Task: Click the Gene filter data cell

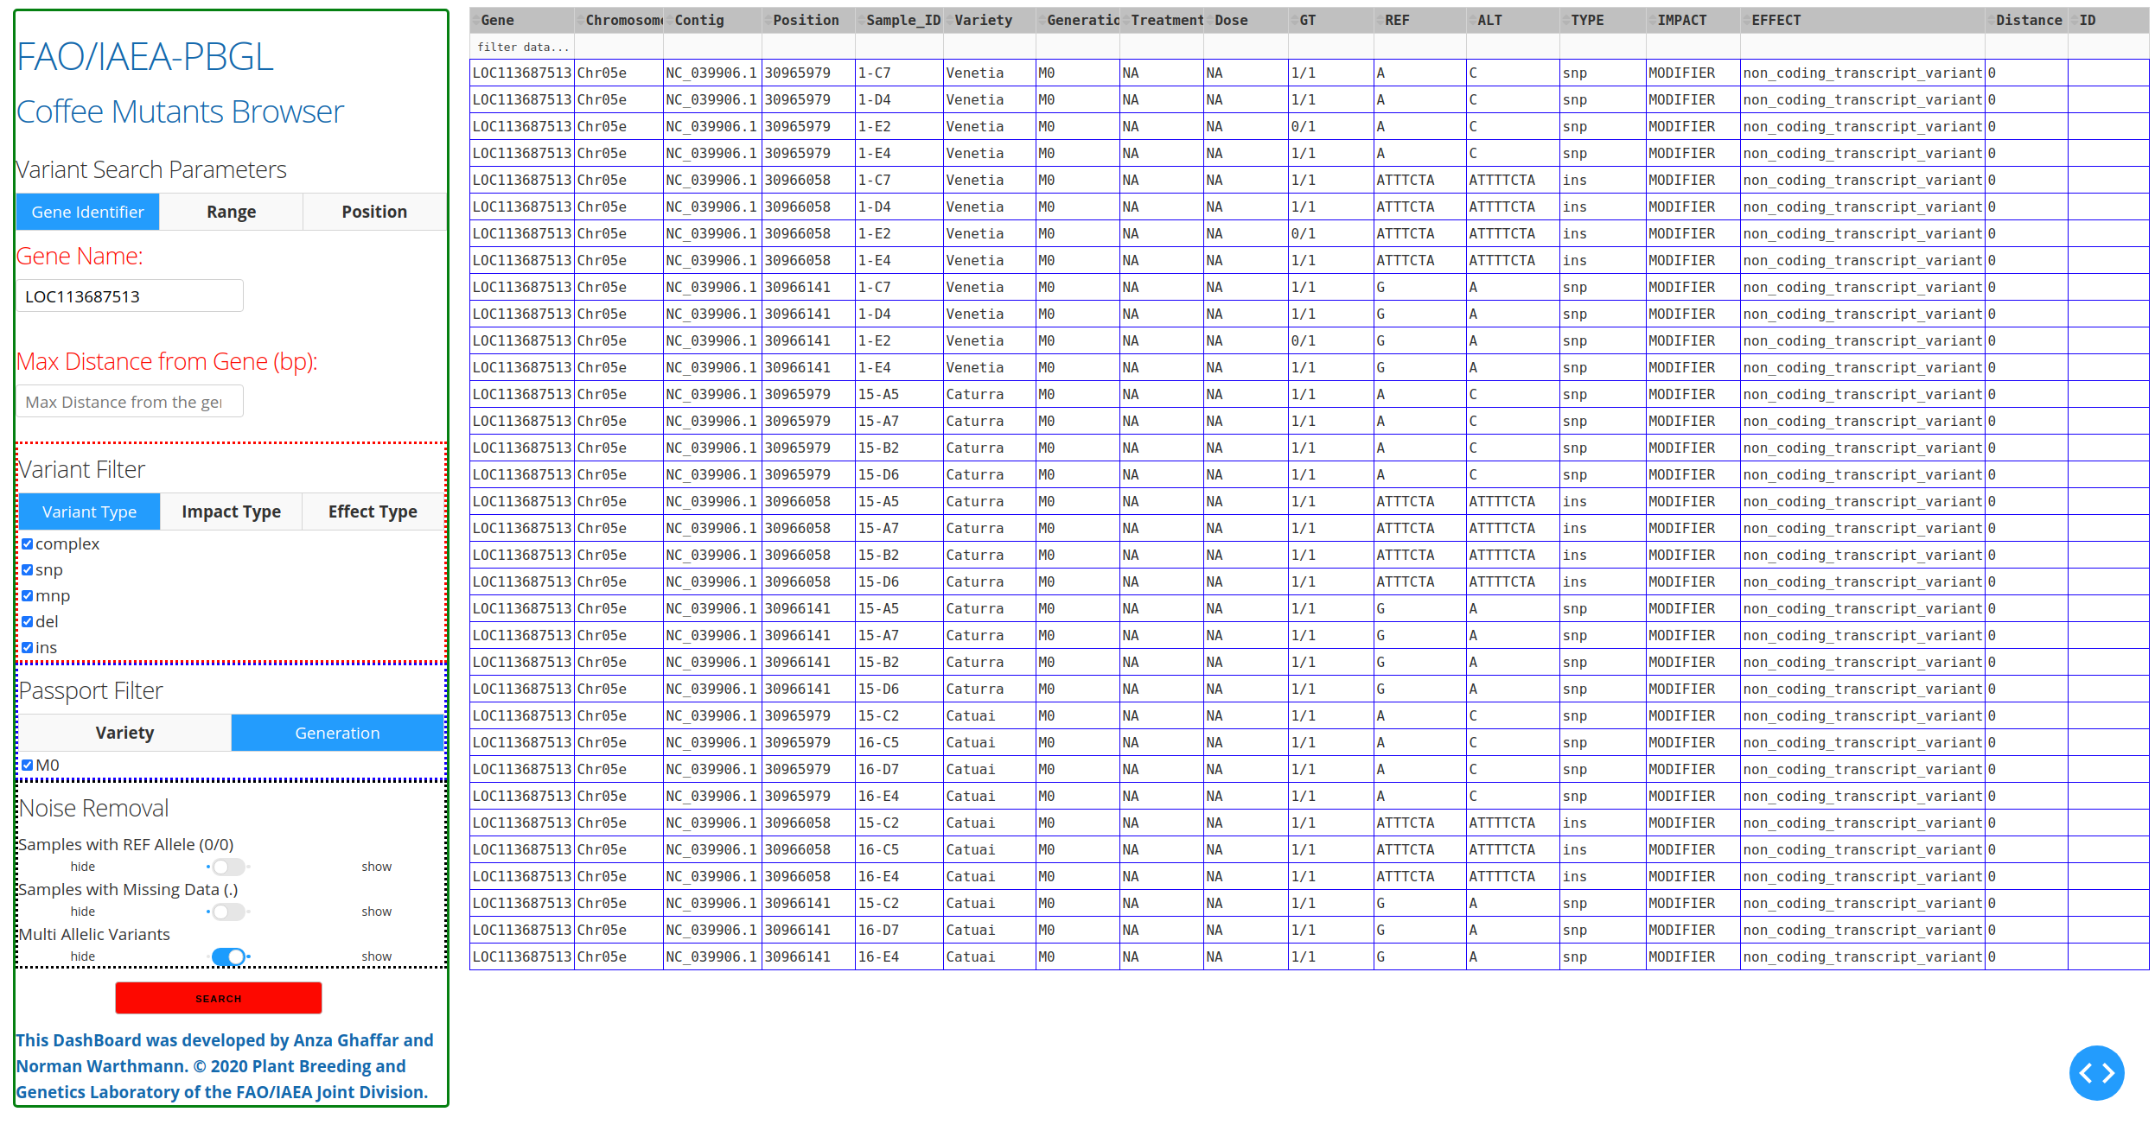Action: point(522,47)
